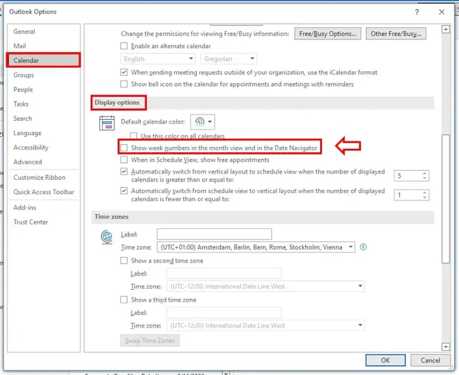Enable Show a third time zone
Image resolution: width=459 pixels, height=375 pixels.
click(x=124, y=299)
